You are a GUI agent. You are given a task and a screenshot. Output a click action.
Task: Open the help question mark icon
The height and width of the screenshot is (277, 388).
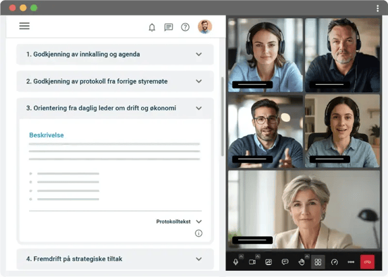(x=185, y=27)
